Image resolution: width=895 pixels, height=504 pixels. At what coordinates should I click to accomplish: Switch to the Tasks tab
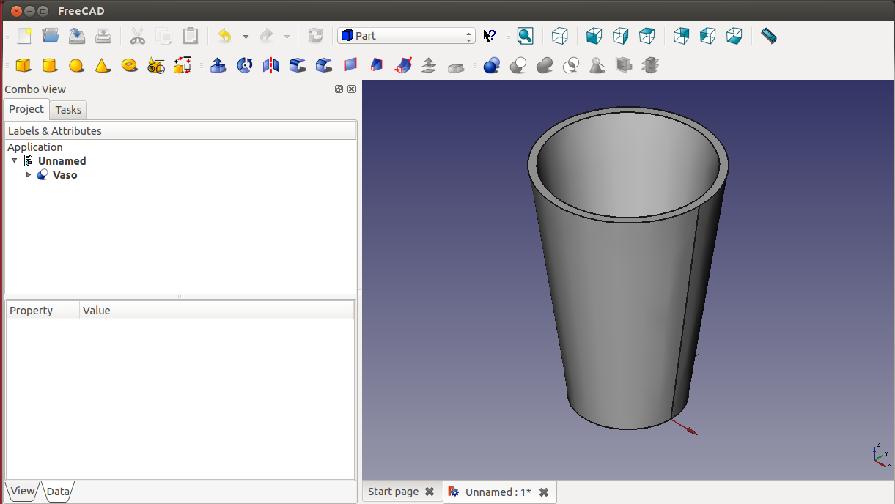tap(69, 110)
